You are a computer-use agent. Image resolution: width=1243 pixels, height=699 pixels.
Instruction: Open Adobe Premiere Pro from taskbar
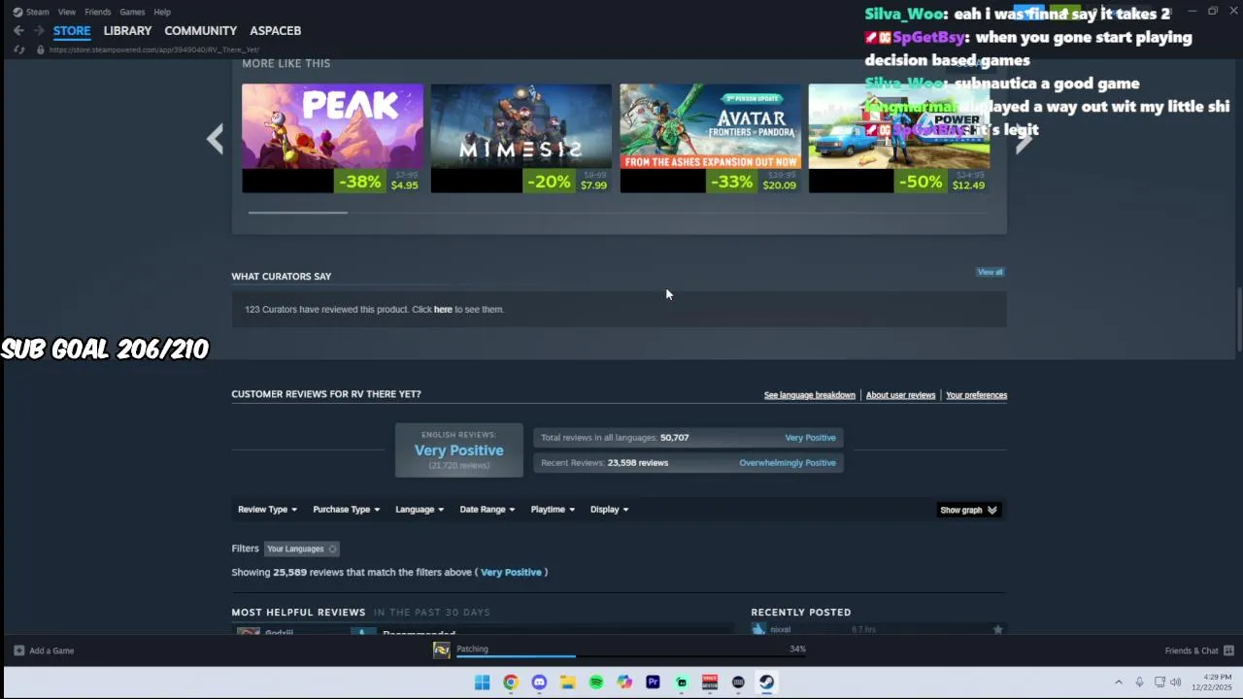coord(653,682)
